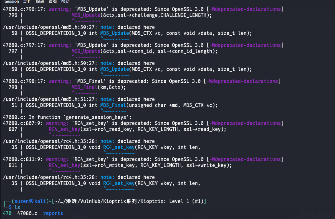Click the 470 entry in ls output

(7, 213)
